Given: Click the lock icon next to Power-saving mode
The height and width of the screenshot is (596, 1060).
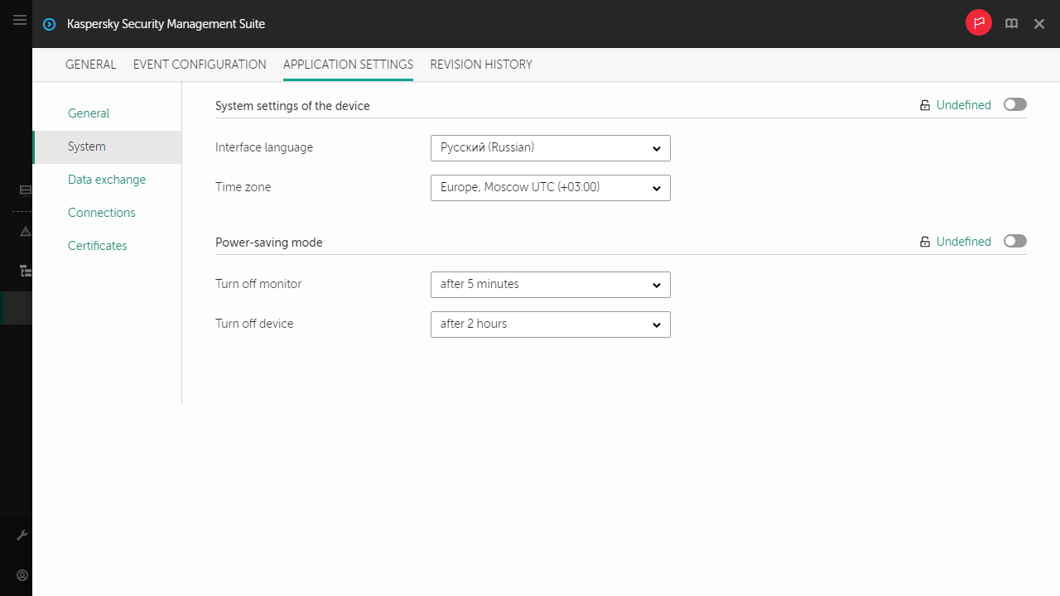Looking at the screenshot, I should point(924,241).
